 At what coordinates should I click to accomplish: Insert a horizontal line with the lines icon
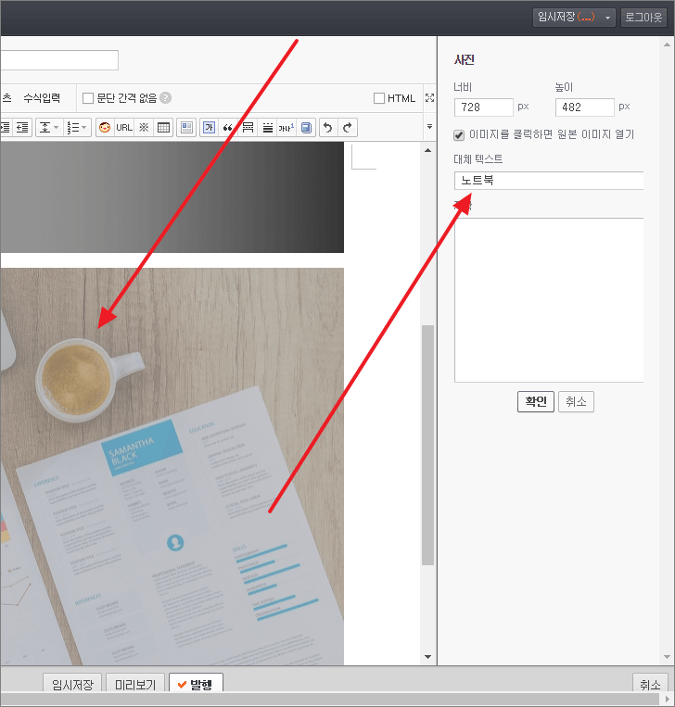click(268, 128)
